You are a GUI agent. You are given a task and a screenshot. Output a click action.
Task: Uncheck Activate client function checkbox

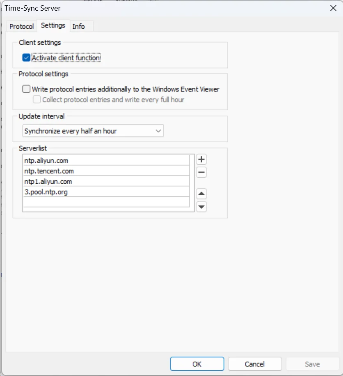point(27,58)
